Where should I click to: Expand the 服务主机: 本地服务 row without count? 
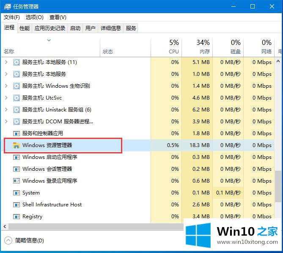click(6, 74)
